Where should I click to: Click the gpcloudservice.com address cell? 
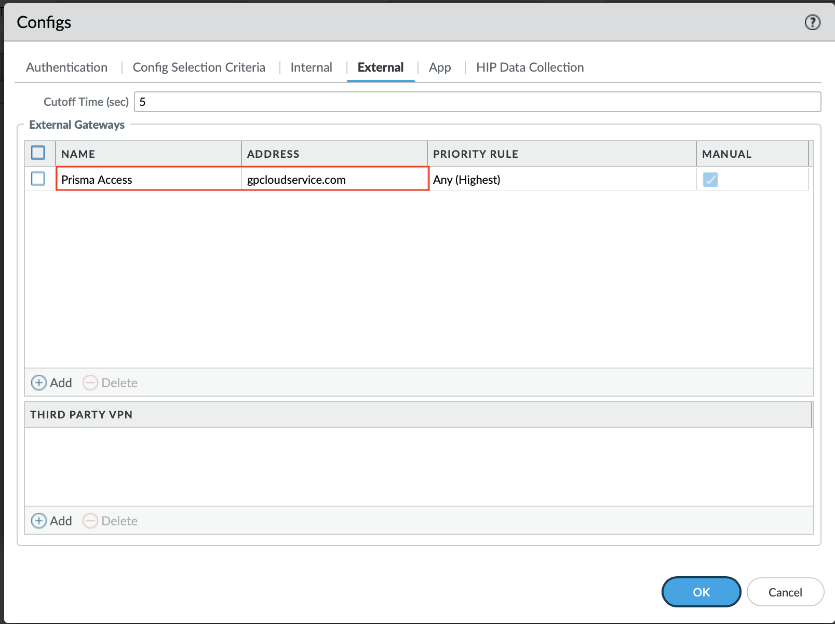pos(296,180)
